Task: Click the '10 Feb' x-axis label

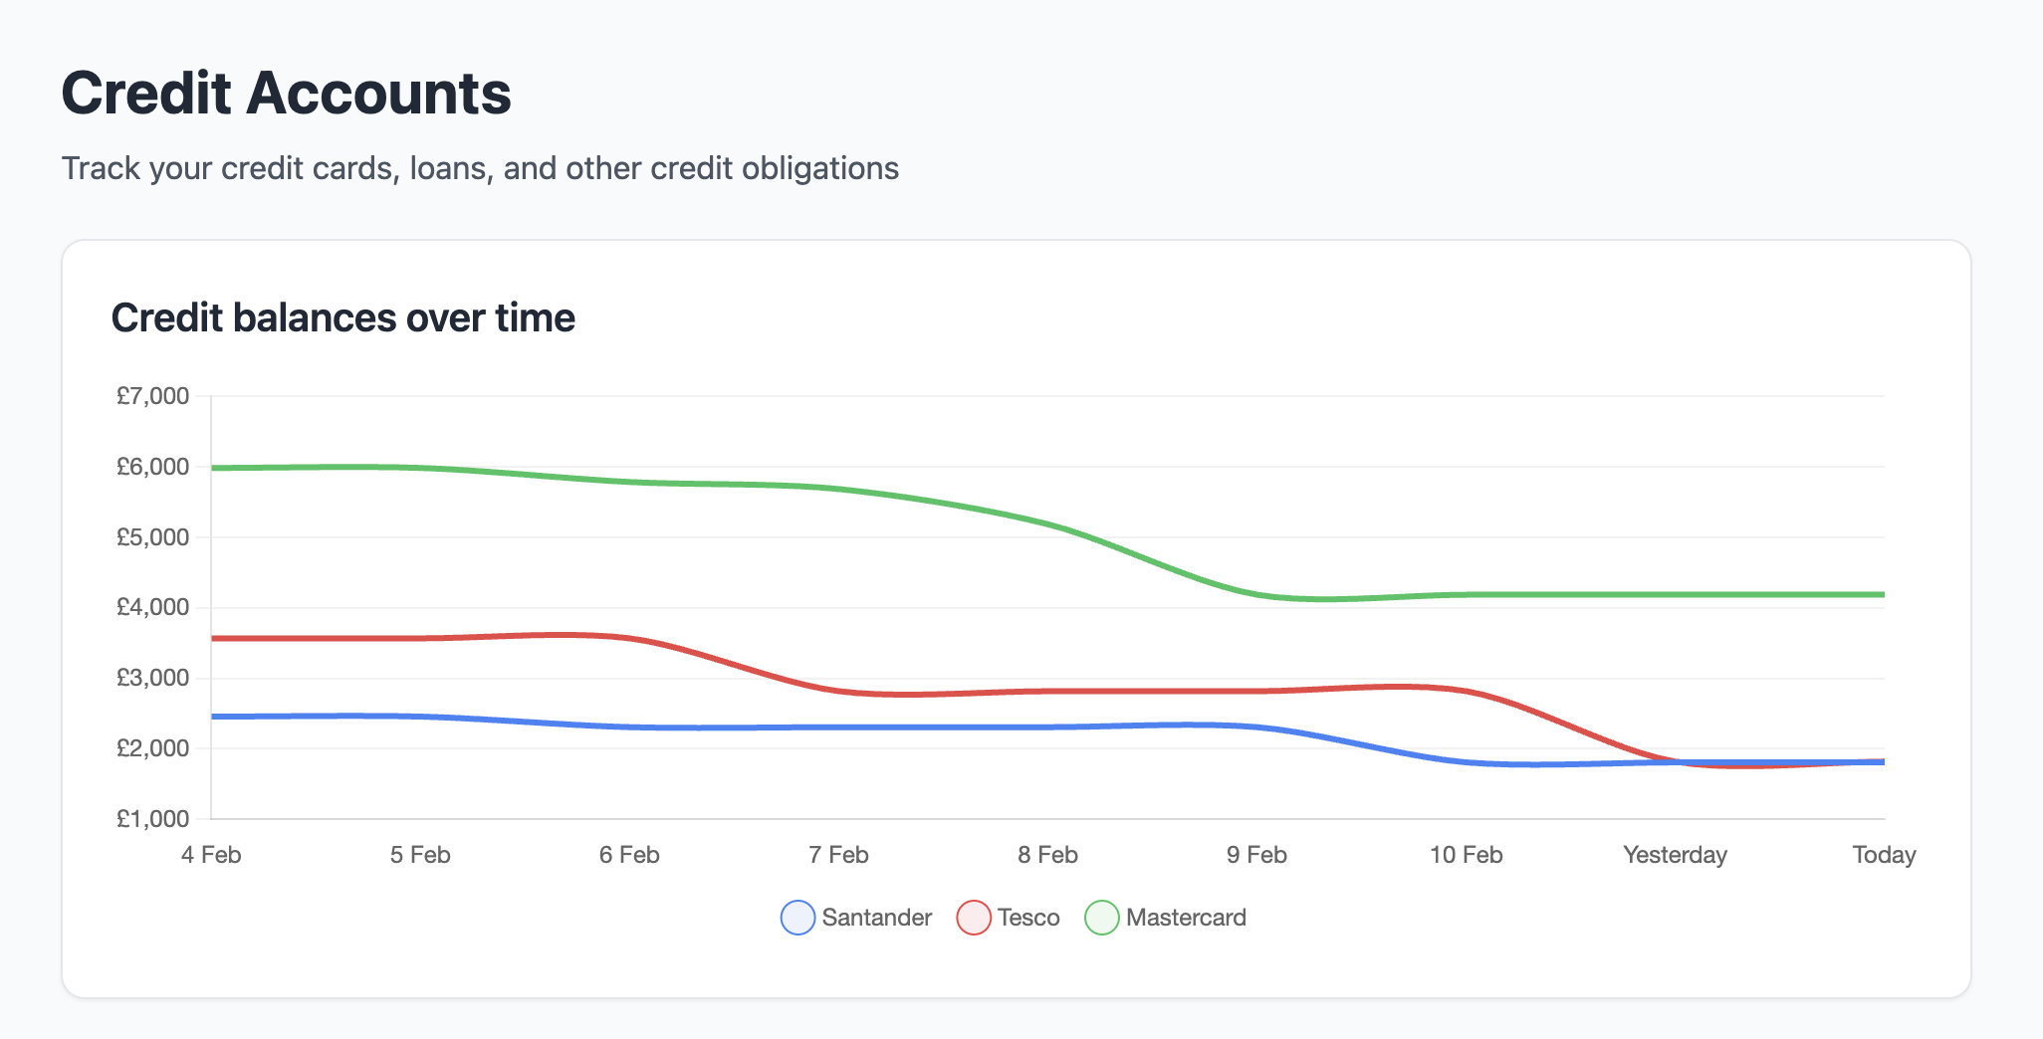Action: point(1466,855)
